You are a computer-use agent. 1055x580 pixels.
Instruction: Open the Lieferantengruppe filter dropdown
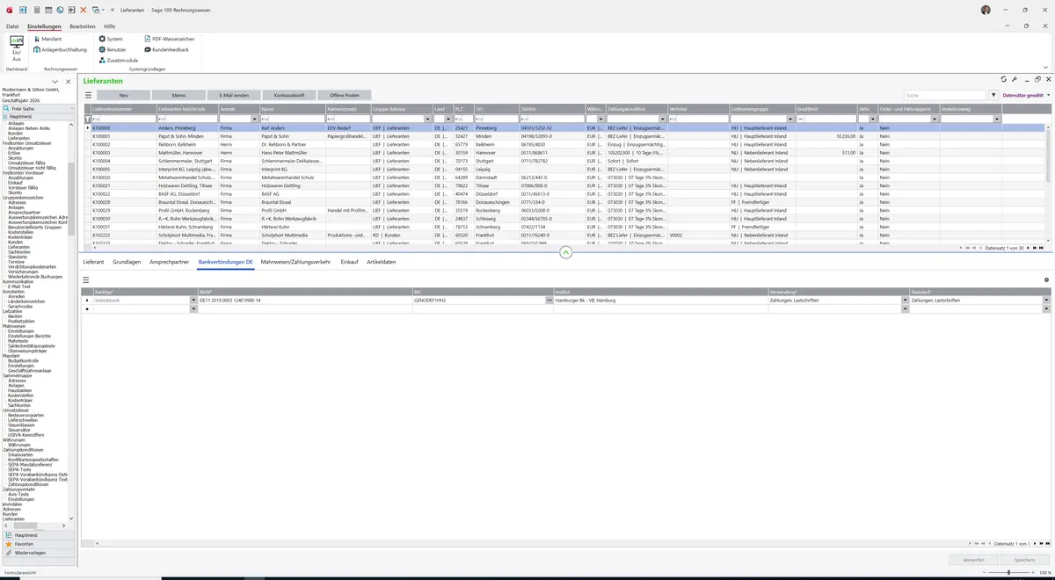[789, 119]
